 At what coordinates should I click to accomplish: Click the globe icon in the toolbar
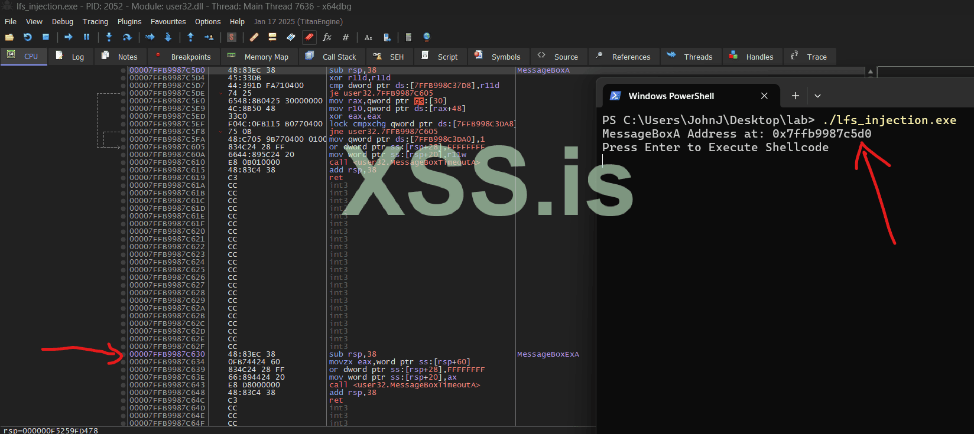[x=427, y=37]
